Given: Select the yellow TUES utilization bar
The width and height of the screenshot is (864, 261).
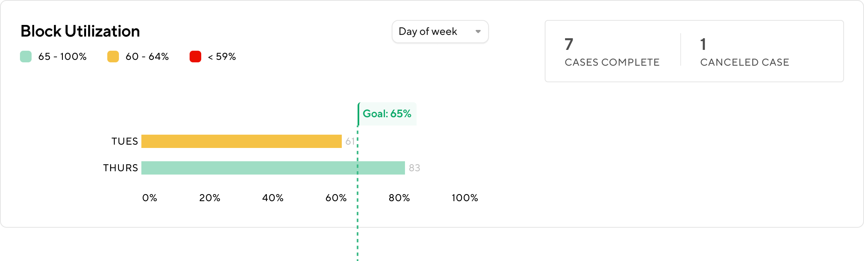Looking at the screenshot, I should coord(241,141).
